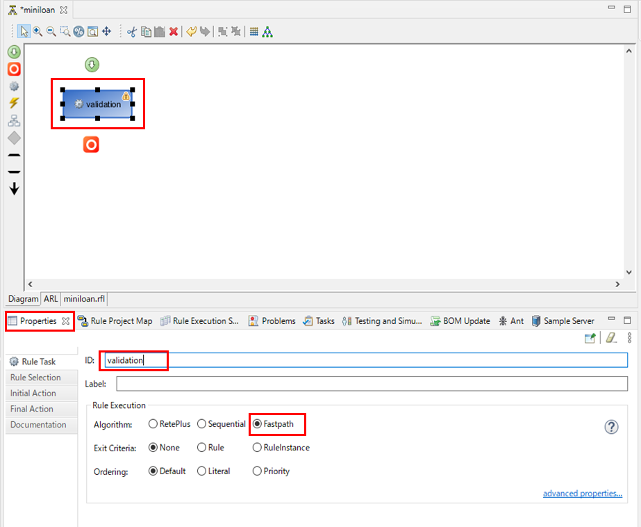This screenshot has width=641, height=527.
Task: Click the Ungroup elements icon
Action: [x=236, y=31]
